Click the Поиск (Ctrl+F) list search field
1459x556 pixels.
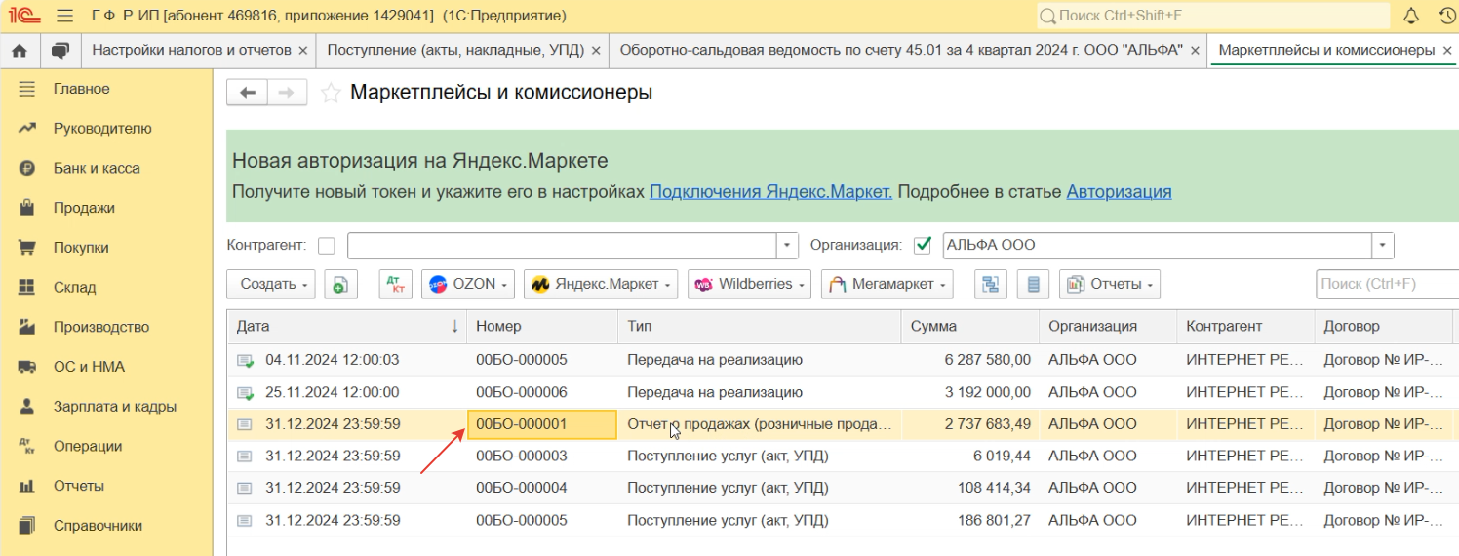[x=1385, y=284]
